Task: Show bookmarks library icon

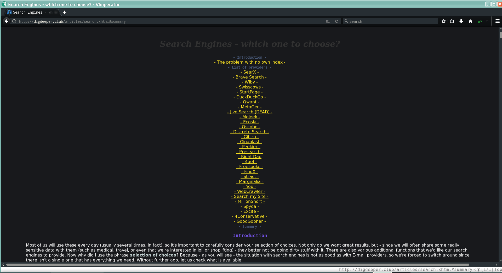Action: [452, 21]
